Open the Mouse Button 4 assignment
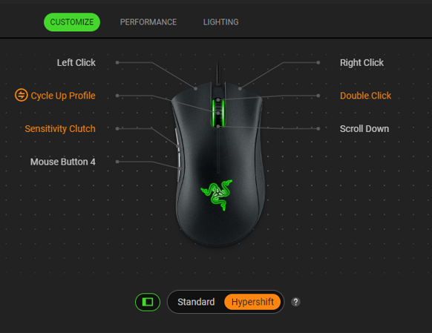 [x=63, y=162]
